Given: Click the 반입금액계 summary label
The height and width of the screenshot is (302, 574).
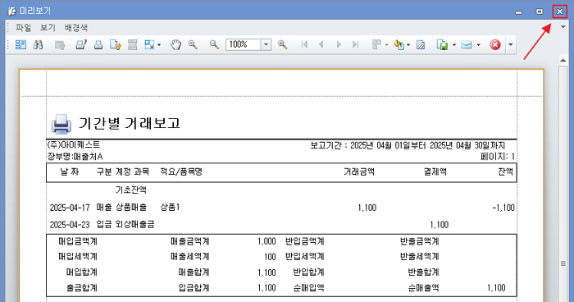Looking at the screenshot, I should coord(305,241).
